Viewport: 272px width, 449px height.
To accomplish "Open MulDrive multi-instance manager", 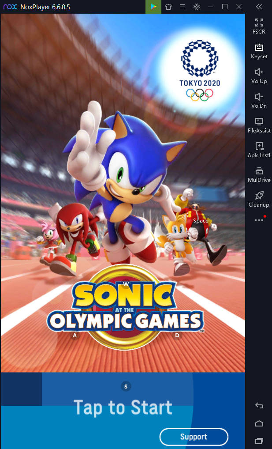I will pos(259,175).
